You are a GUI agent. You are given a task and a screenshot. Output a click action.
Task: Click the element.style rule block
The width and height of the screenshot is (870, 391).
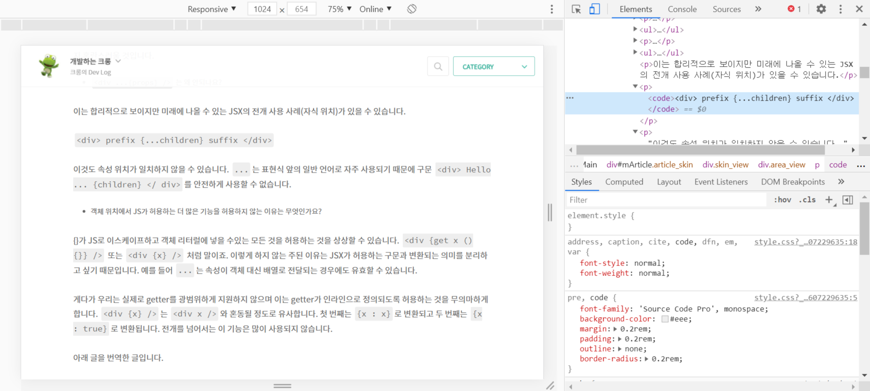712,221
